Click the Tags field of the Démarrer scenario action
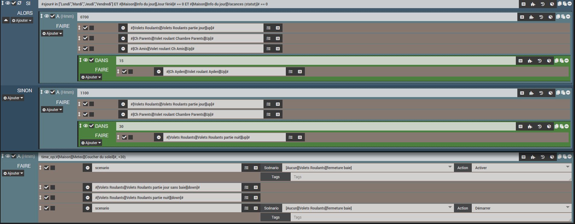Screen dimensions: 575x224 (x=431, y=217)
